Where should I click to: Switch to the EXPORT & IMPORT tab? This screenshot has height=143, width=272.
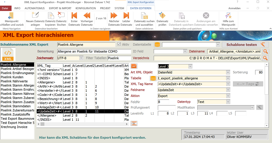click(x=60, y=8)
